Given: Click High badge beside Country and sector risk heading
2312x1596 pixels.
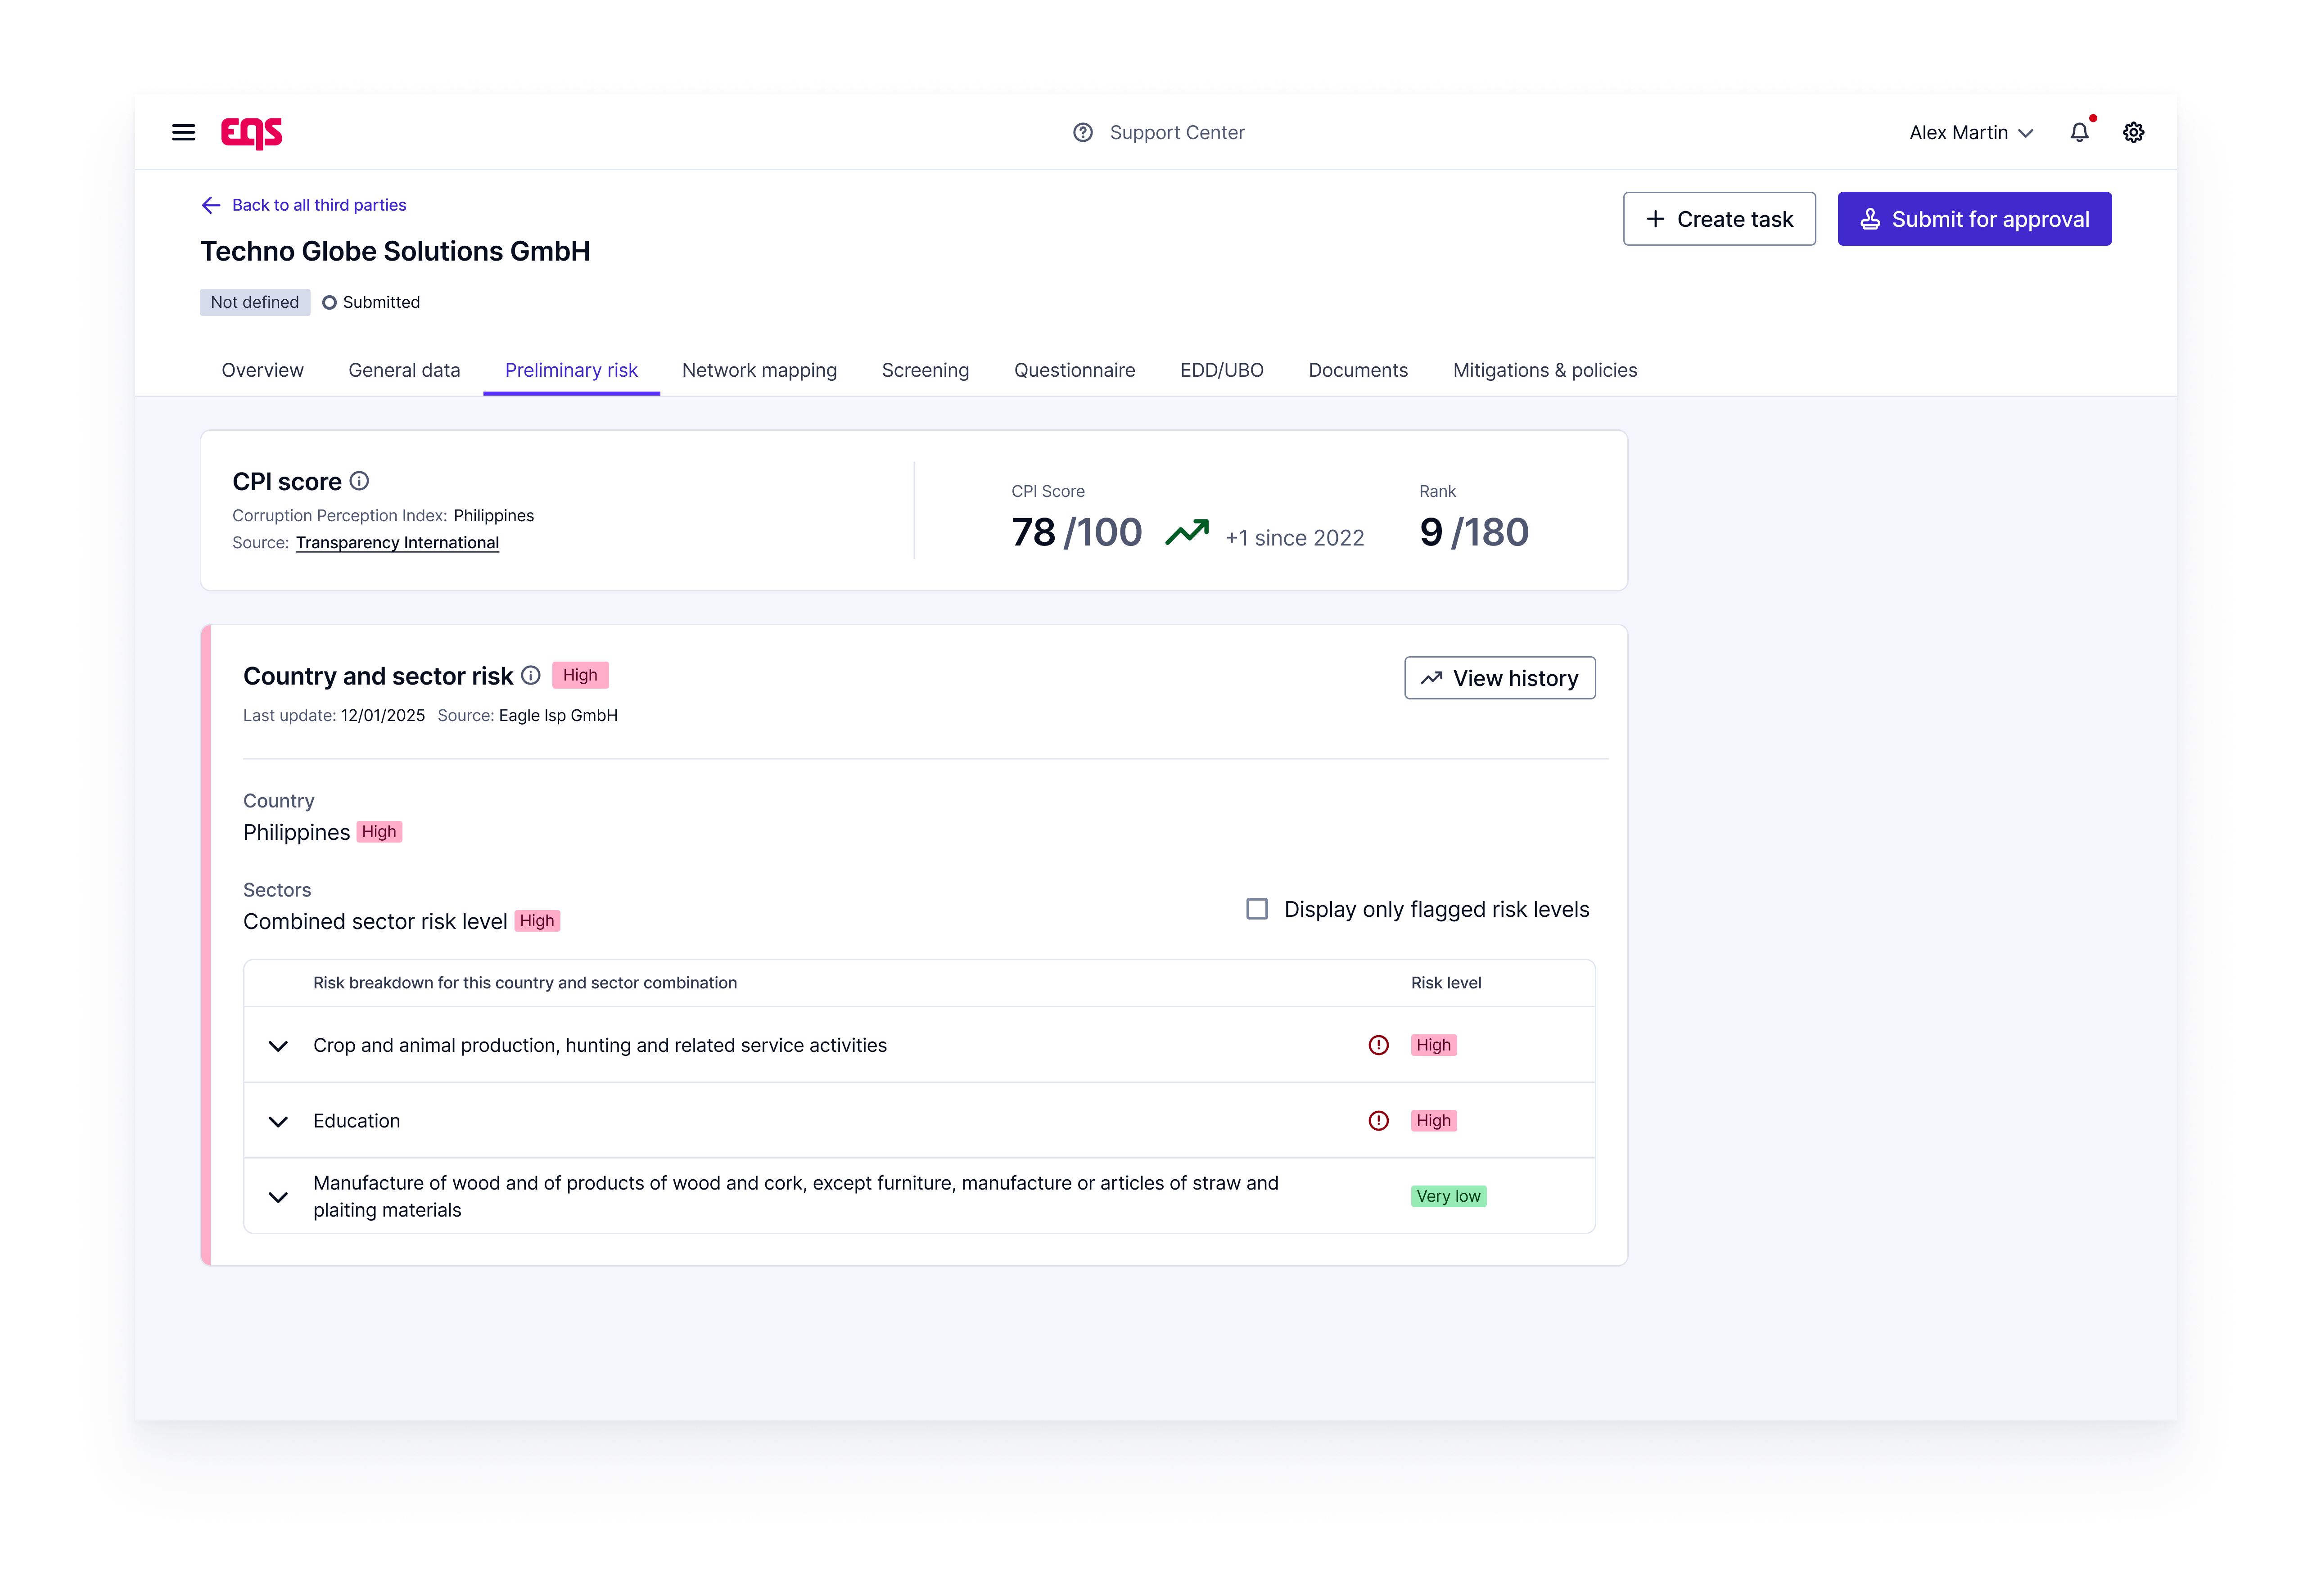Looking at the screenshot, I should 580,675.
